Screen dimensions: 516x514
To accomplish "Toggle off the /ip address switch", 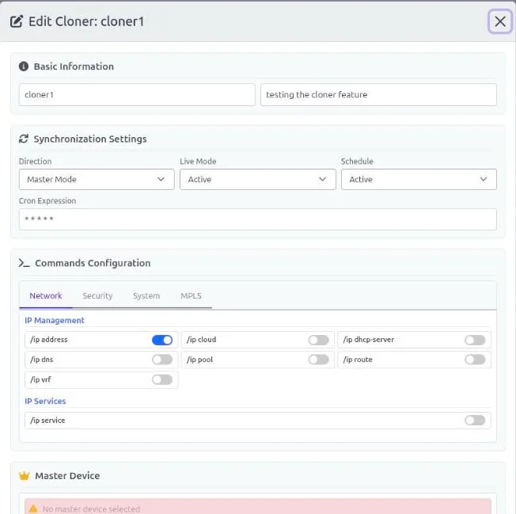I will click(162, 340).
